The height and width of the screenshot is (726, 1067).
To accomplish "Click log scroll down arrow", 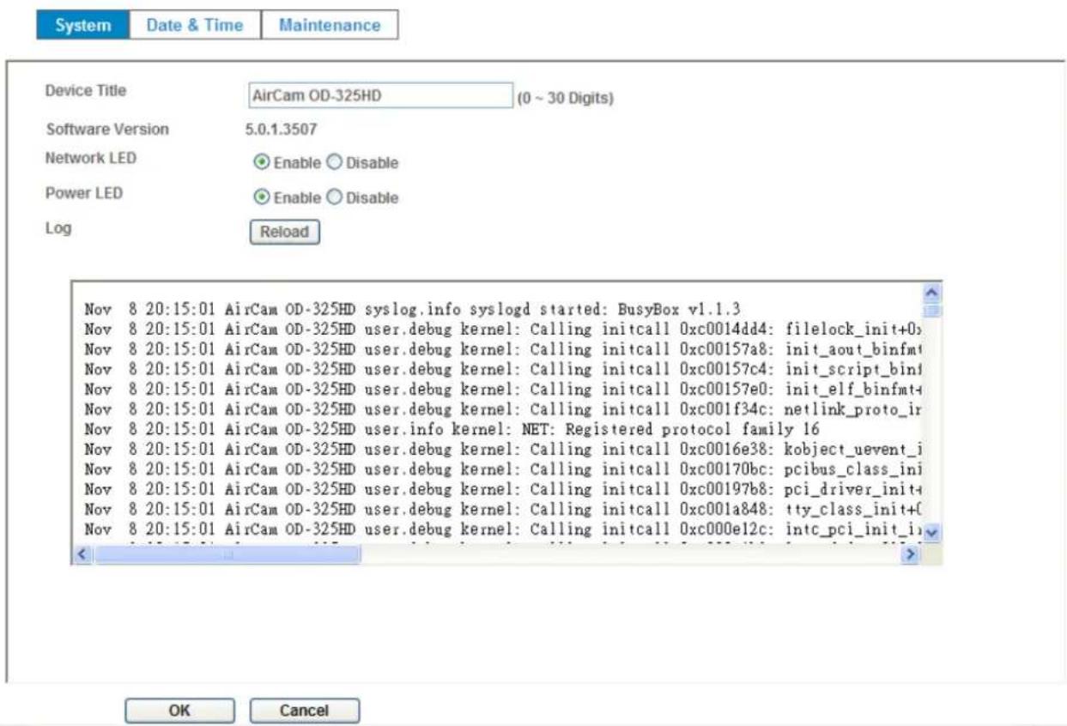I will tap(931, 531).
